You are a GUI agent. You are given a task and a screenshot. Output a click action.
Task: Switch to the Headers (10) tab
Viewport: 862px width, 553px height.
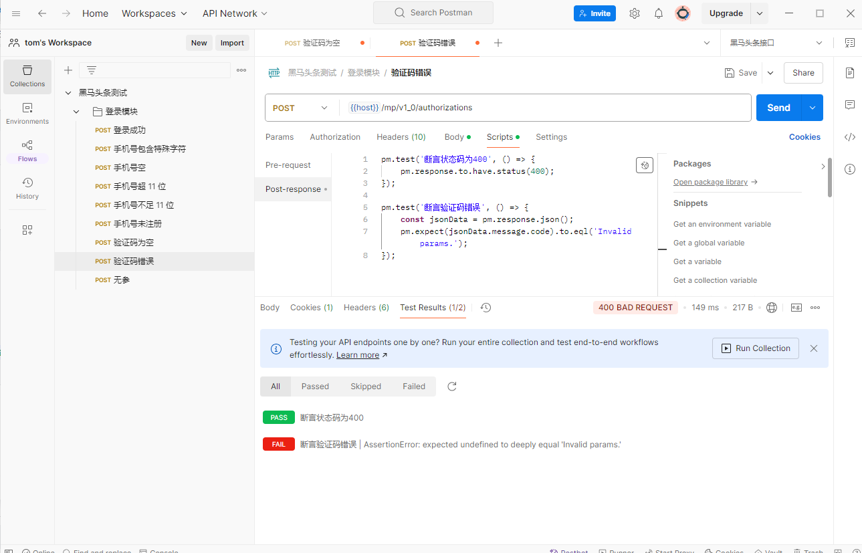click(401, 137)
